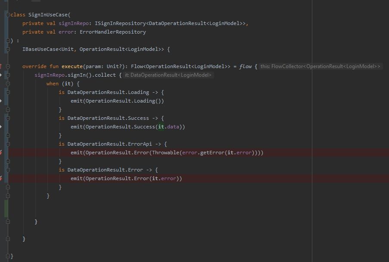Collapse the when (it) block
Viewport: 389px width, 262px height.
pos(8,84)
